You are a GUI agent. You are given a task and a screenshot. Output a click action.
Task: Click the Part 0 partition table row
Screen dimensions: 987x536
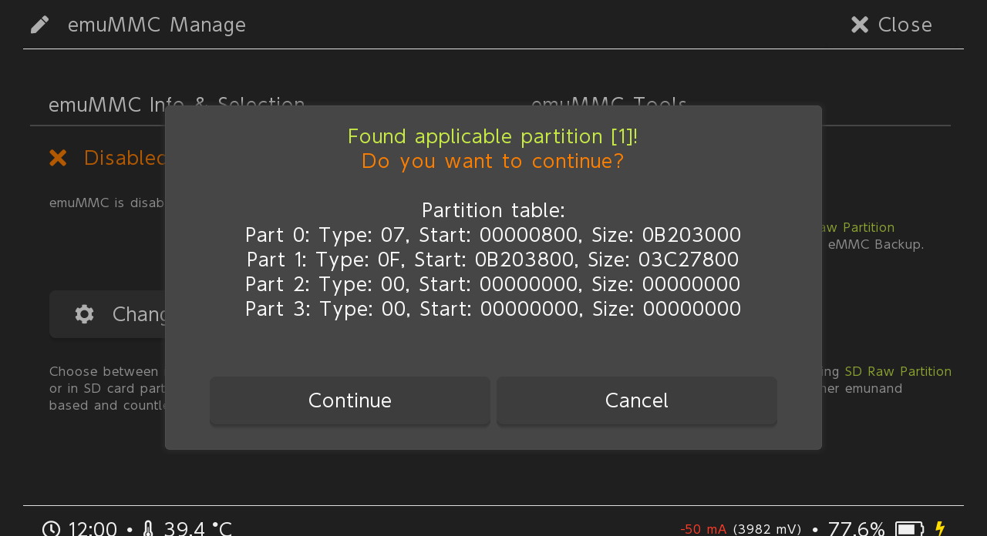(x=493, y=235)
